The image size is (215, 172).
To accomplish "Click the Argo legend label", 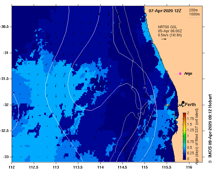I will (188, 74).
